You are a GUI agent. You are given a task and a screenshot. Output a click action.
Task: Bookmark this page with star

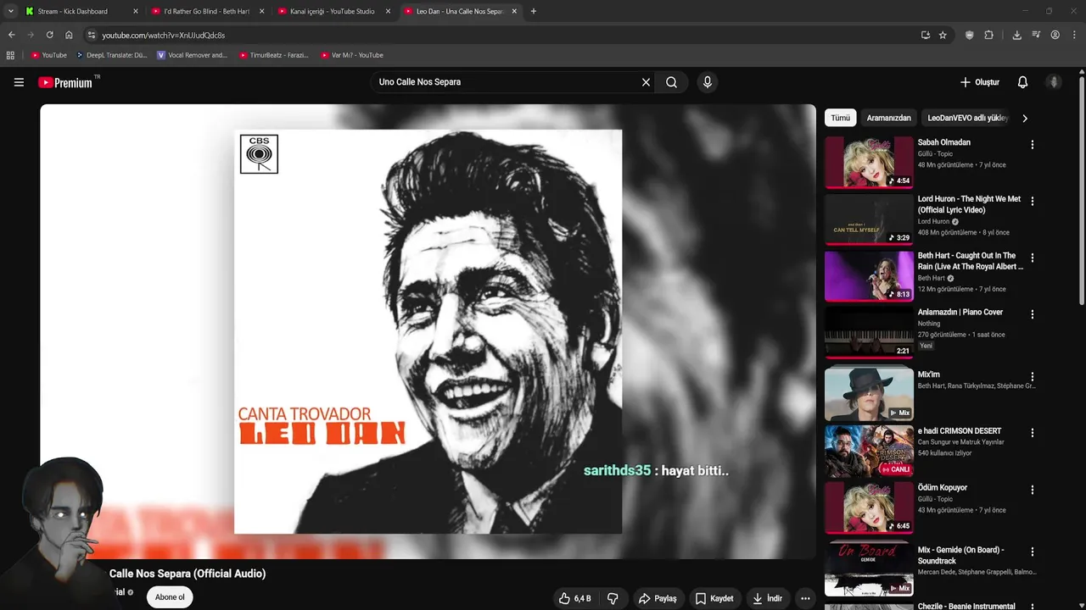pyautogui.click(x=943, y=35)
